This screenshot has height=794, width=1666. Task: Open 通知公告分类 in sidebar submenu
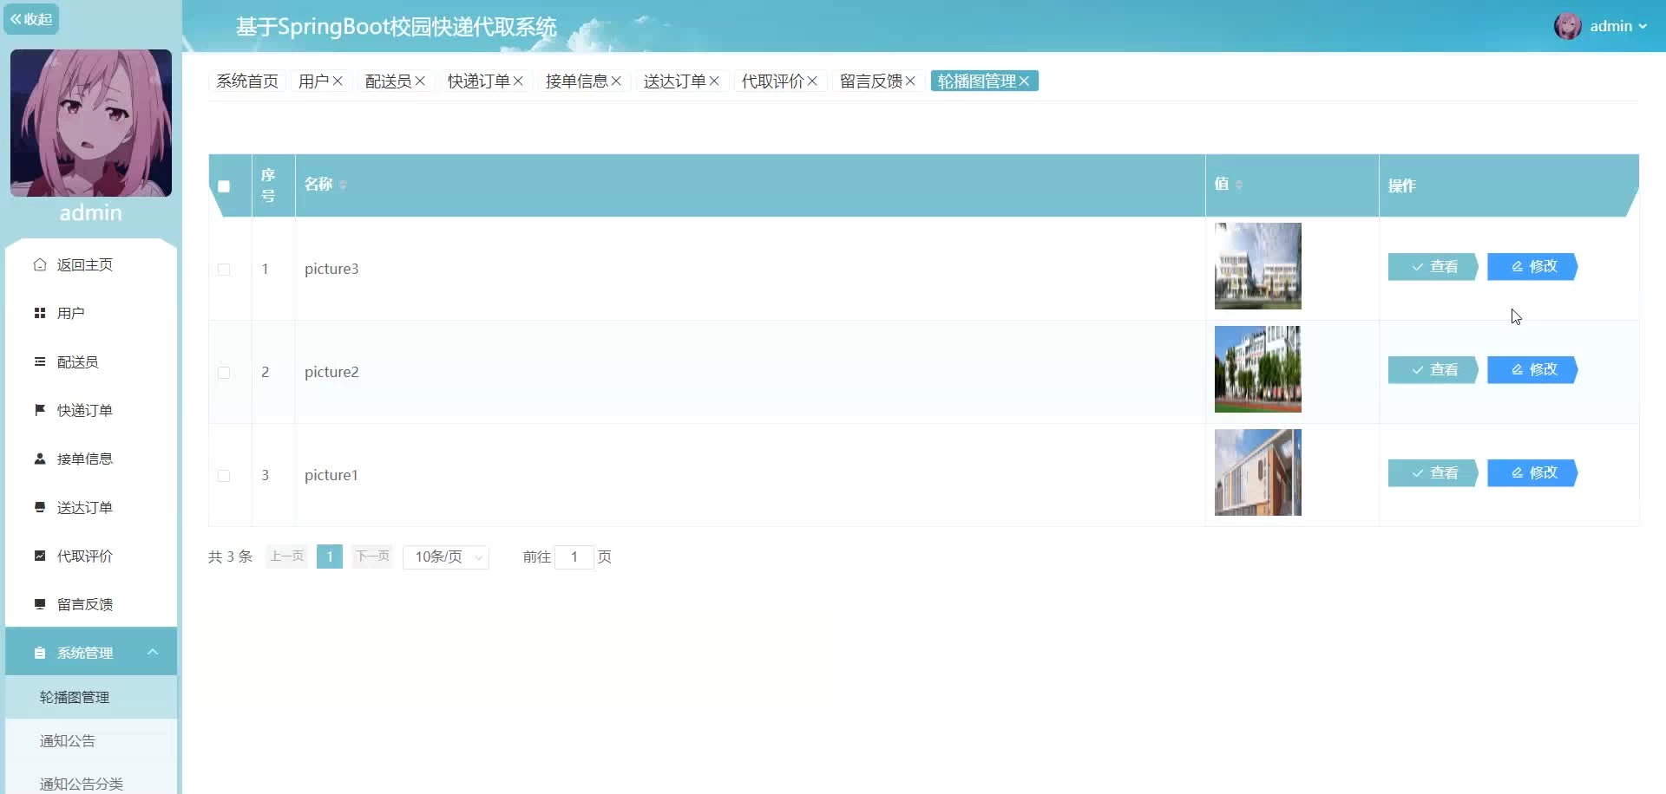coord(91,783)
